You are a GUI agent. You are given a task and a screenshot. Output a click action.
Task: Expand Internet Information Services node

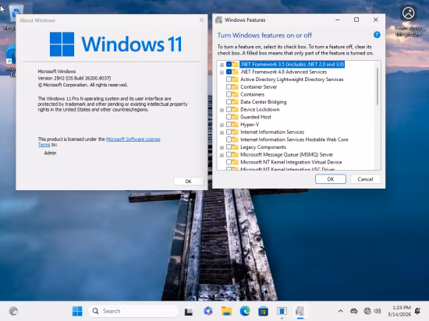[x=222, y=132]
